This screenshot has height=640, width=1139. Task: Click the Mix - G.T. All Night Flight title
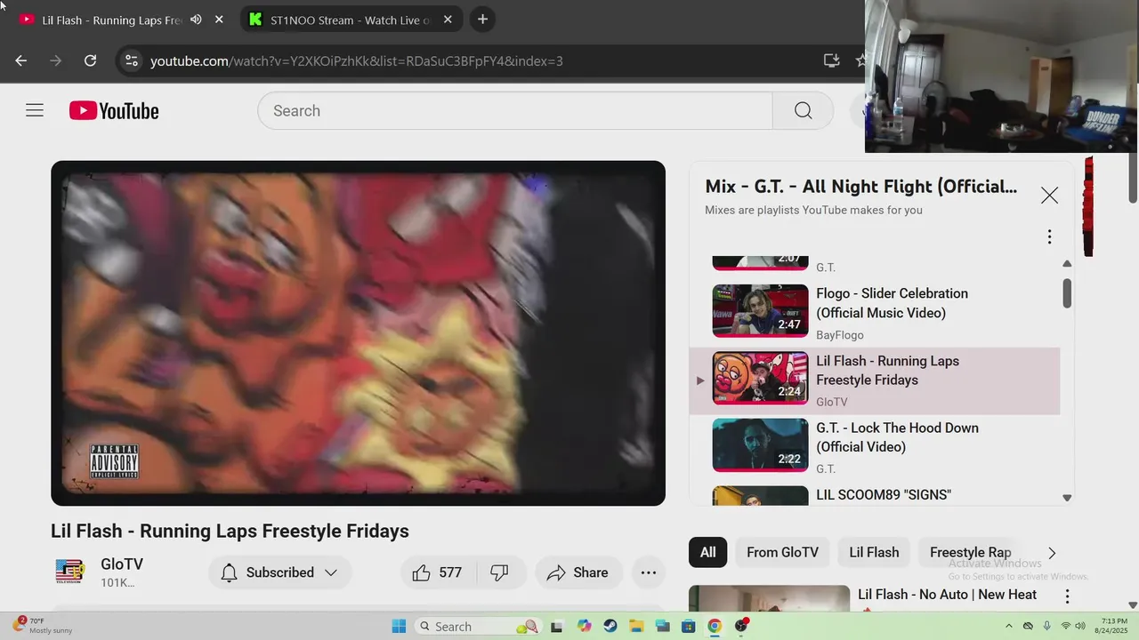pos(860,187)
